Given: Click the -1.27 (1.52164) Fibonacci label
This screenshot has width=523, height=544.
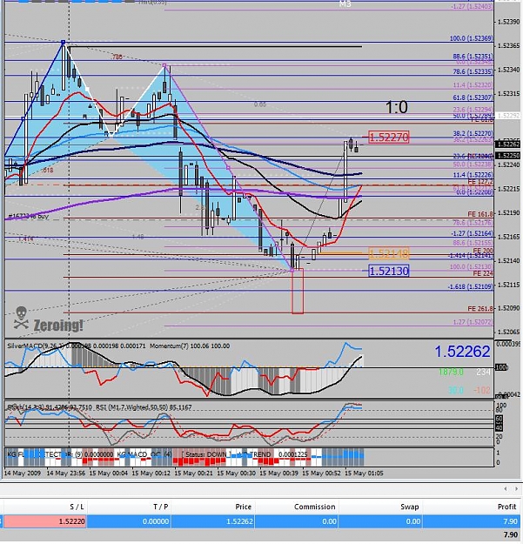Looking at the screenshot, I should 472,233.
